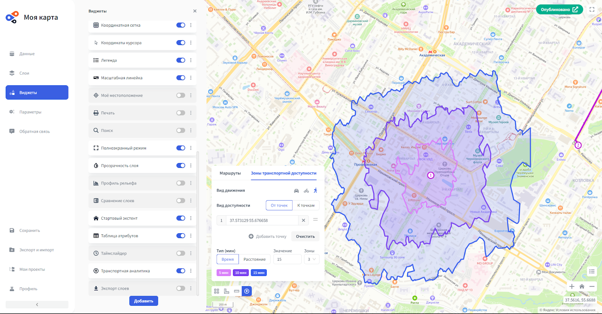
Task: Open the Опубликовано published link
Action: tap(559, 9)
